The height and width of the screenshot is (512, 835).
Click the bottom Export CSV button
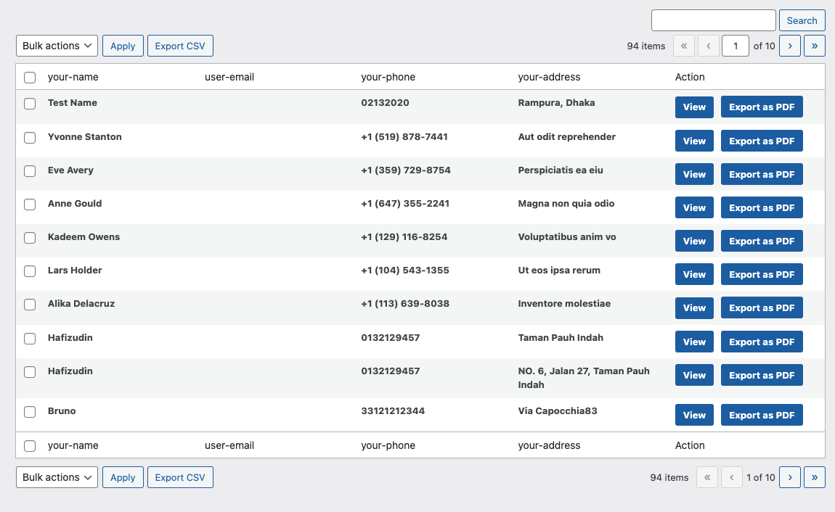coord(180,477)
